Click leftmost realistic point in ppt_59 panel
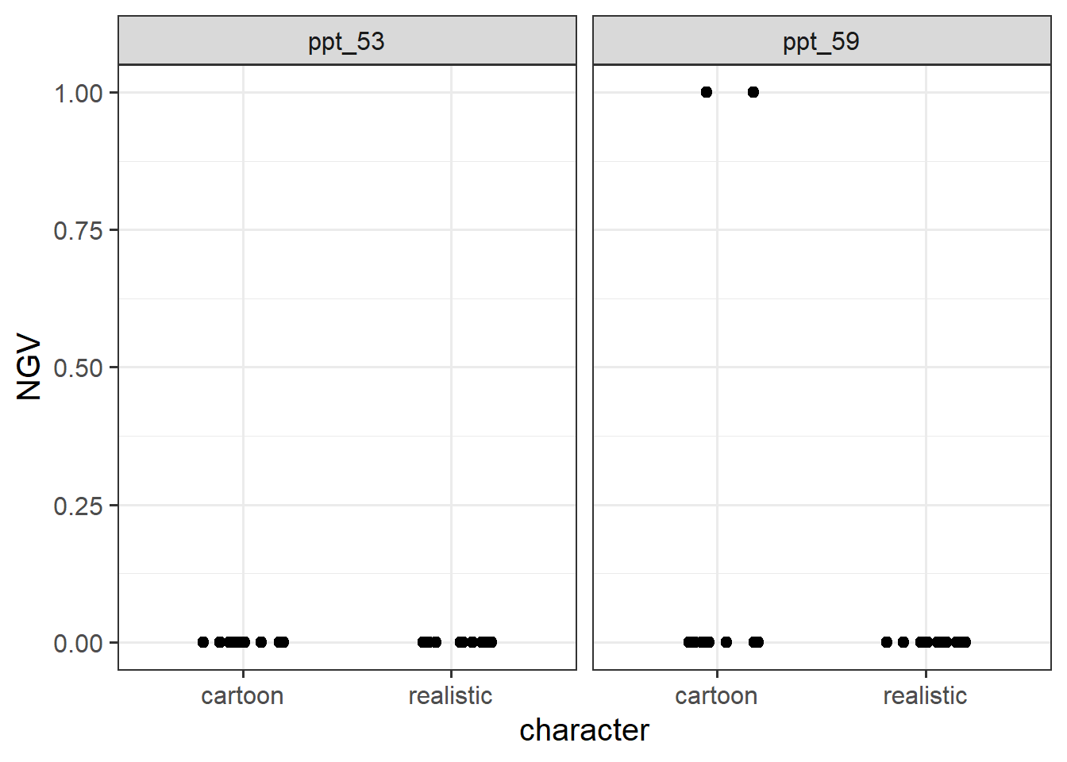Image resolution: width=1067 pixels, height=762 pixels. (887, 642)
